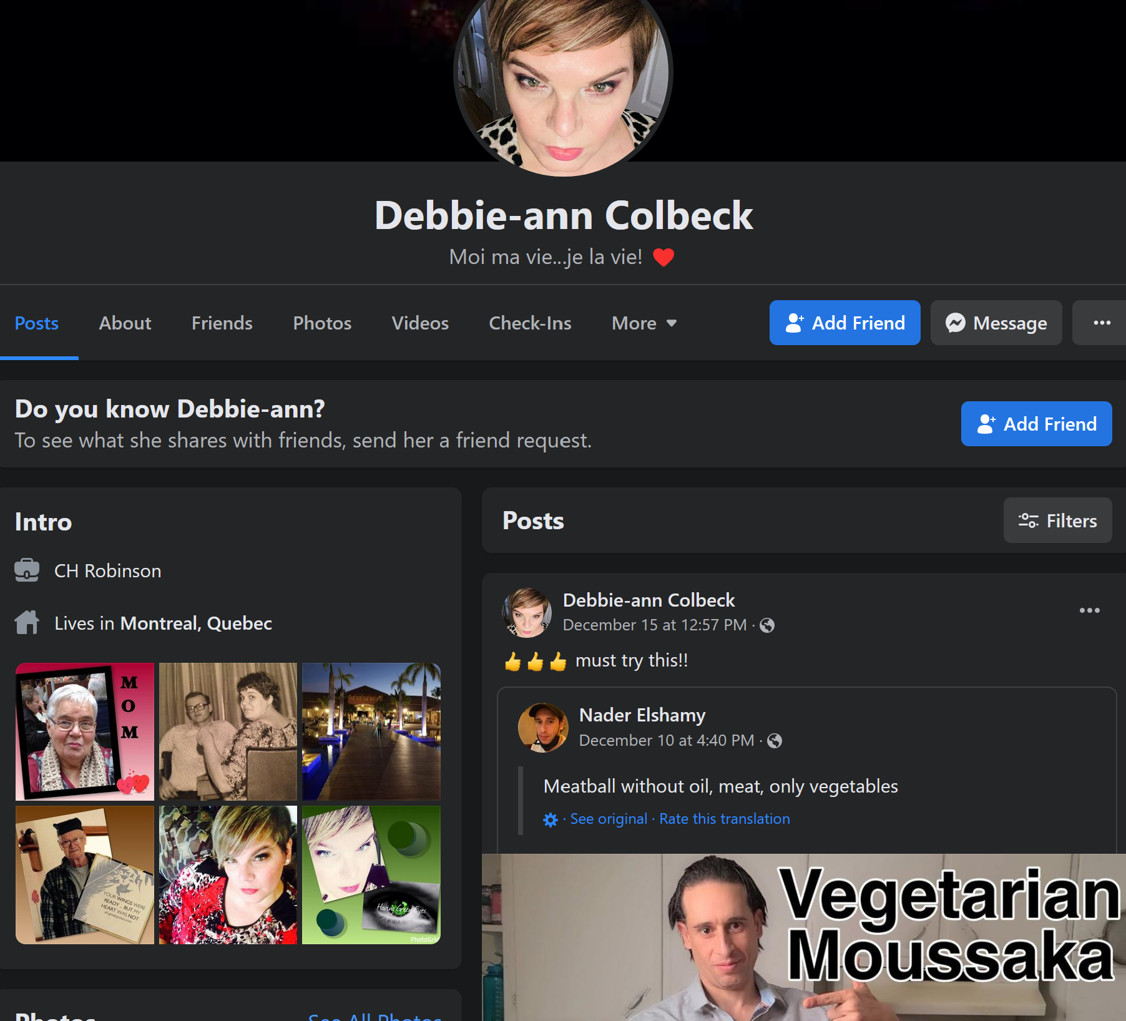Click the profile name heading Debbie-ann Colbeck
The width and height of the screenshot is (1126, 1021).
(x=564, y=215)
